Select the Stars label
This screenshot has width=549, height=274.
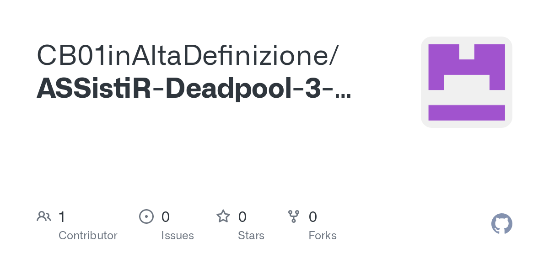coord(251,236)
